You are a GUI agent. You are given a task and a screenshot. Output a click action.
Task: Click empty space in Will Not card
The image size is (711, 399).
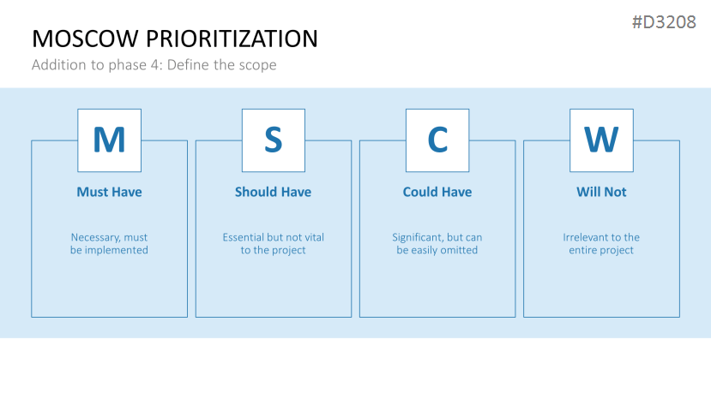(x=601, y=287)
